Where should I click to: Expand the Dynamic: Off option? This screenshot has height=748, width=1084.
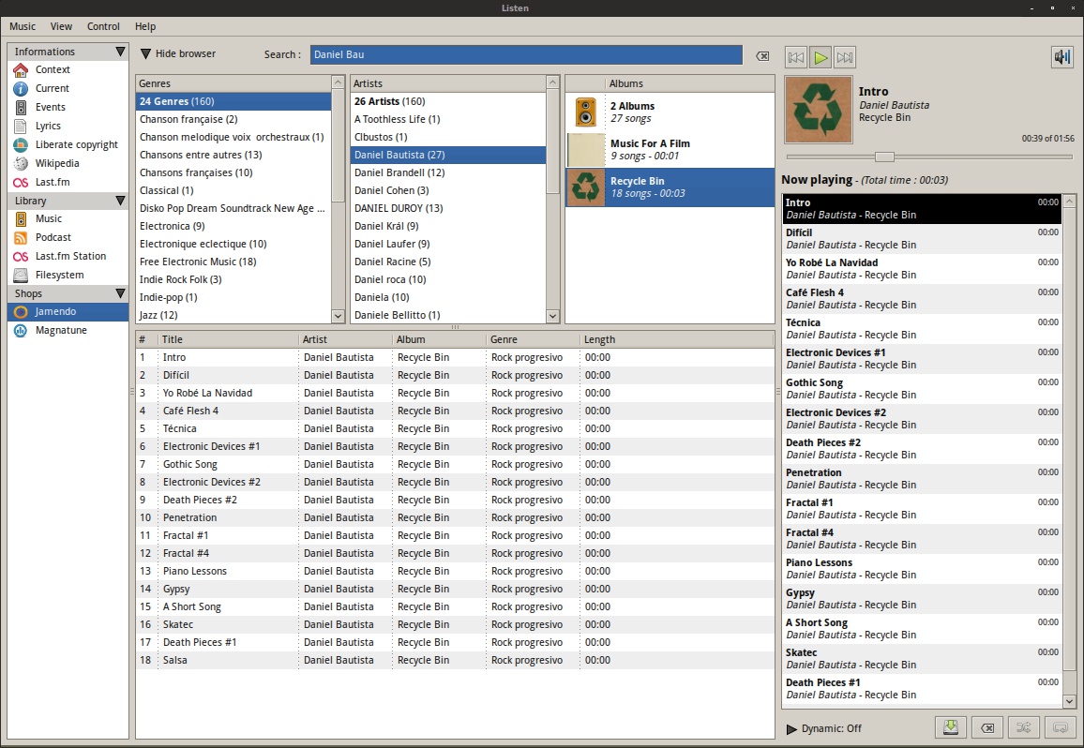pyautogui.click(x=791, y=728)
